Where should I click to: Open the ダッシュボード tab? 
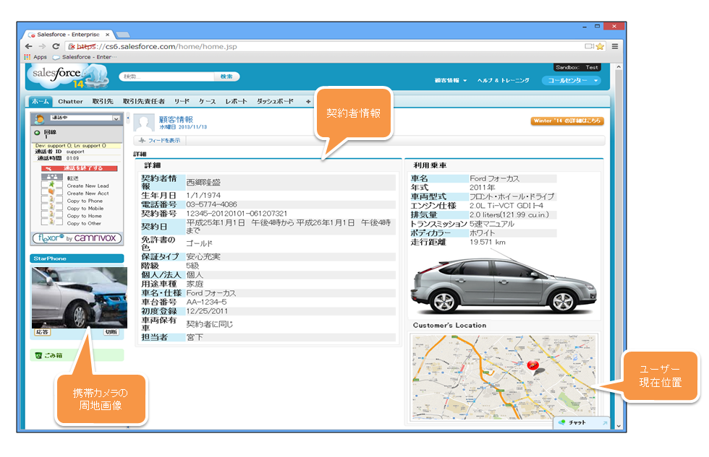[275, 102]
